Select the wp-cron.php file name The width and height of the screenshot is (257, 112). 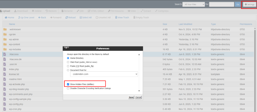[x=15, y=109]
